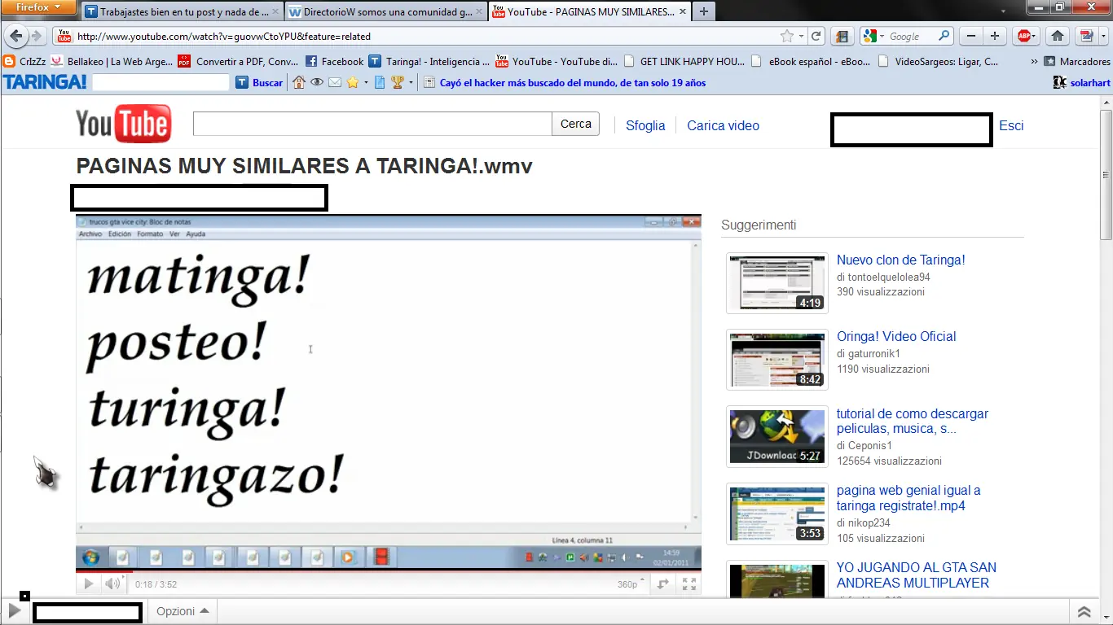Open Taringa toolbar envelope messages icon
The image size is (1113, 625).
(335, 82)
